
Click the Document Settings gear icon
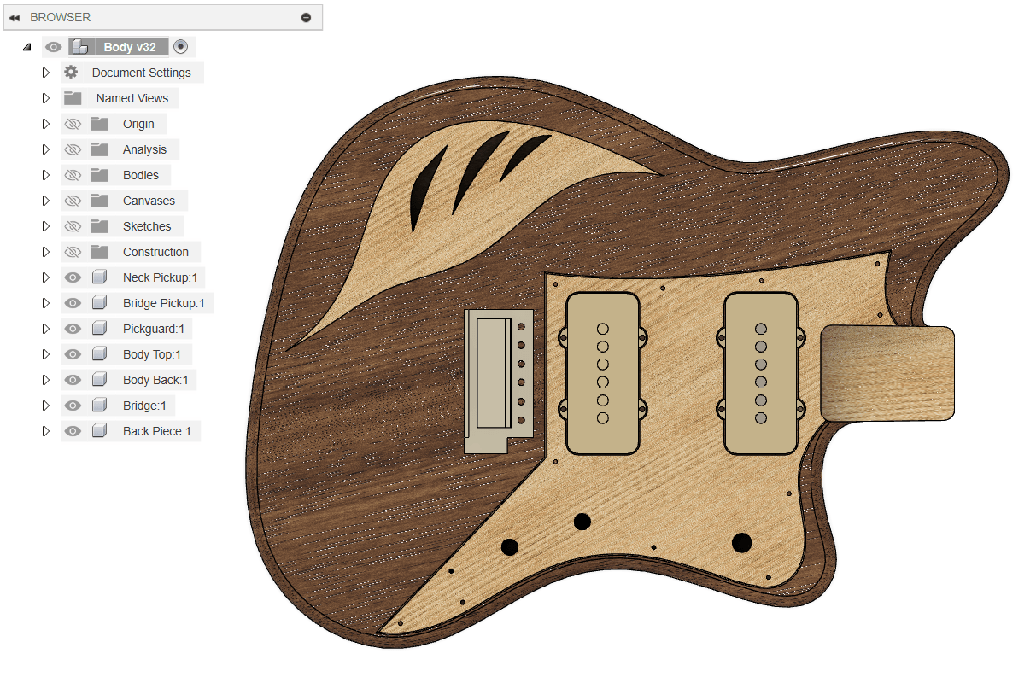click(71, 73)
